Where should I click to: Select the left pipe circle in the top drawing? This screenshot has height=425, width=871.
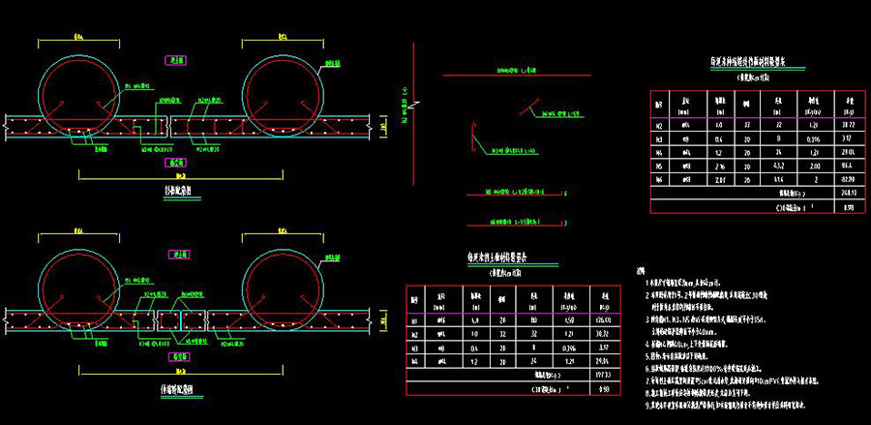click(78, 94)
